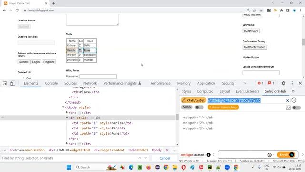Open the Performance insights tab

tap(122, 83)
